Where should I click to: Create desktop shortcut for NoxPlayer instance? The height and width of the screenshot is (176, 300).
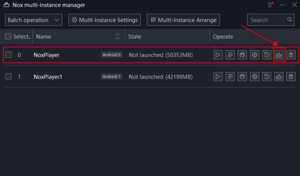[230, 55]
